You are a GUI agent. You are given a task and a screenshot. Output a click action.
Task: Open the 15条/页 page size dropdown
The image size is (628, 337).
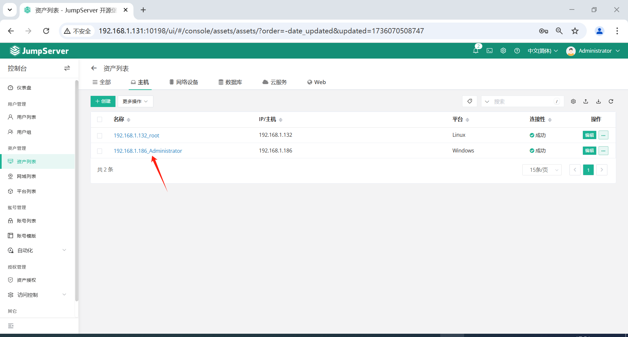542,170
